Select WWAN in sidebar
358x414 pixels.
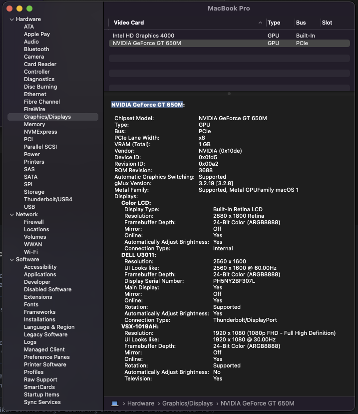pyautogui.click(x=33, y=244)
